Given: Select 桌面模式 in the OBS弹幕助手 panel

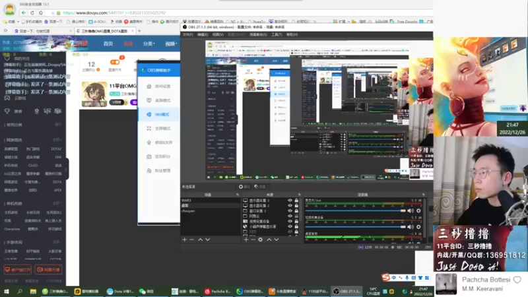Looking at the screenshot, I should tap(158, 100).
